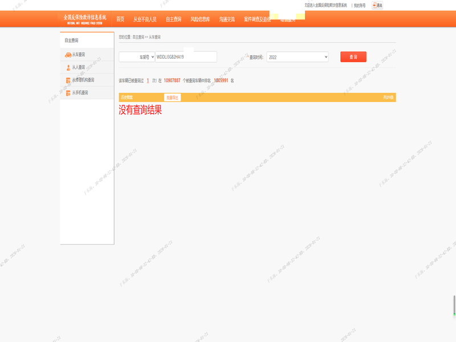Click the vertical scrollbar on the right edge
Screen dimensions: 456x342
click(454, 305)
